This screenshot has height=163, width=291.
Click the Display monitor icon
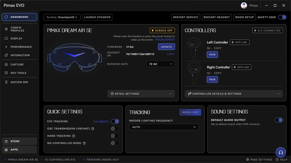click(x=6, y=38)
